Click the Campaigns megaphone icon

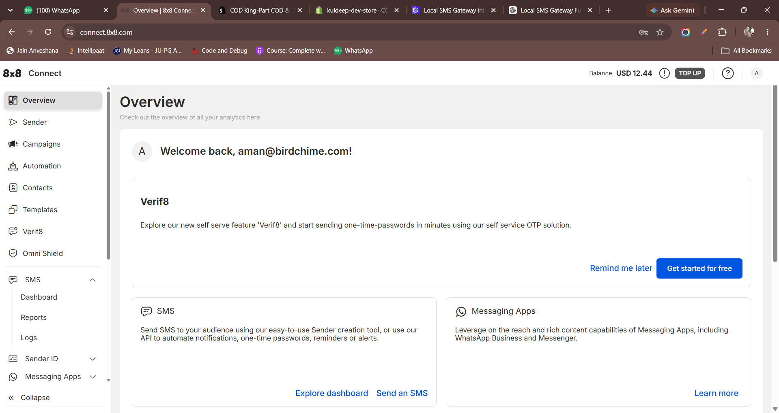coord(13,144)
